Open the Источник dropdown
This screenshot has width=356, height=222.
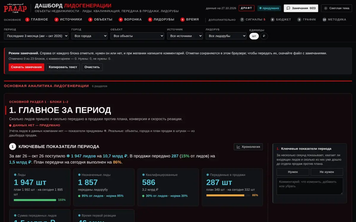185,36
